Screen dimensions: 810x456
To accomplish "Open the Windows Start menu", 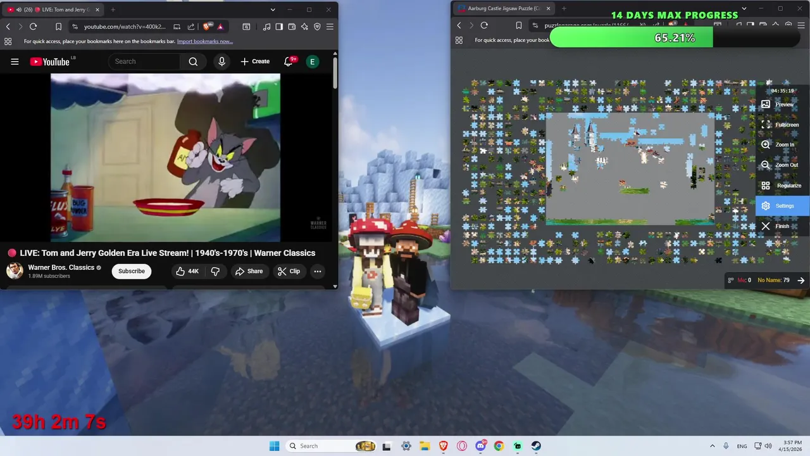I will coord(274,446).
